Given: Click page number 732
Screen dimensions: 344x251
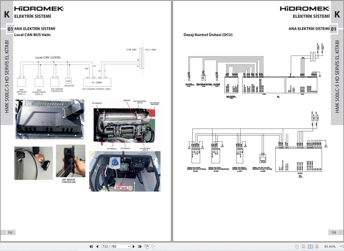Looking at the screenshot, I should [x=10, y=232].
